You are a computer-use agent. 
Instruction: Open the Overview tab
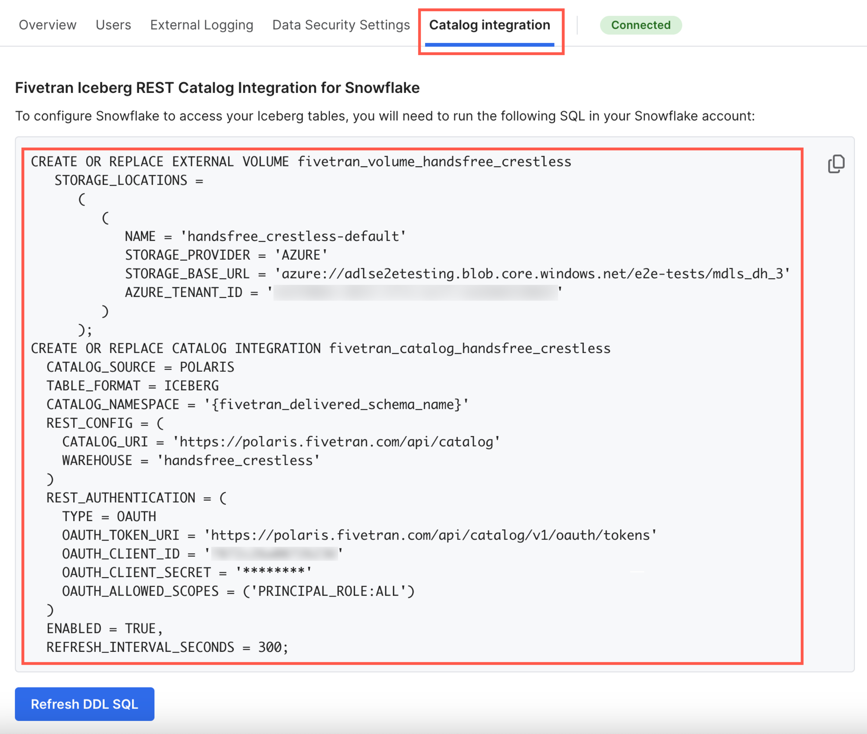coord(48,25)
